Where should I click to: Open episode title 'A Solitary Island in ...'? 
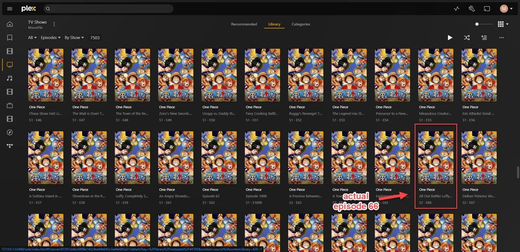click(45, 196)
